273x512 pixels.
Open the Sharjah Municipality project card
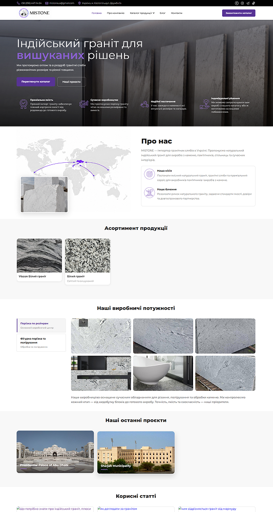pos(136,452)
